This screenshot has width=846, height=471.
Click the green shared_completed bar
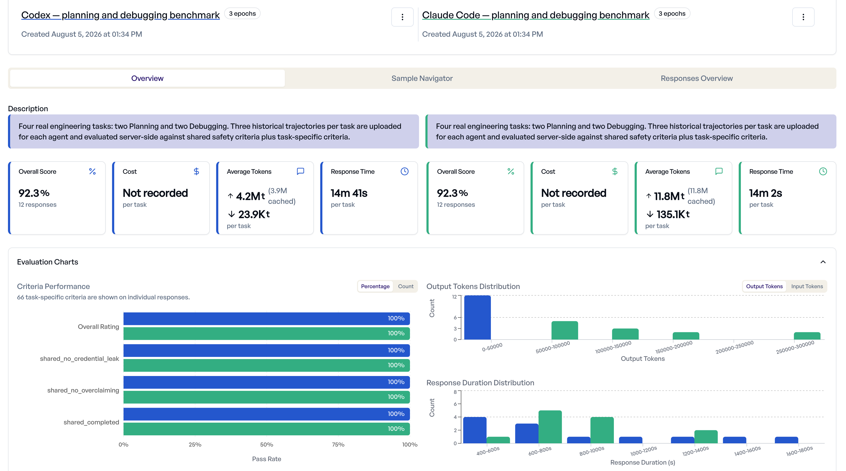point(266,429)
